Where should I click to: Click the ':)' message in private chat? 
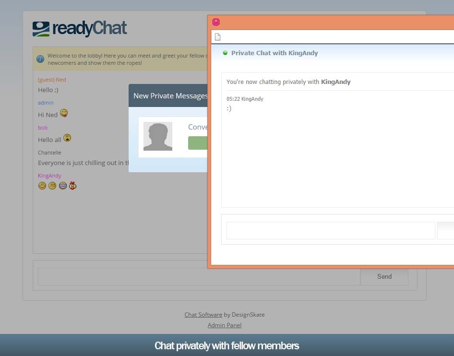point(229,108)
